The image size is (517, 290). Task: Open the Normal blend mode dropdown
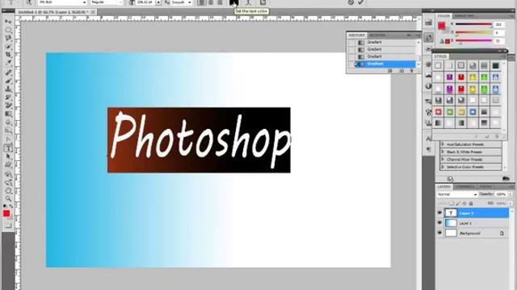(457, 194)
